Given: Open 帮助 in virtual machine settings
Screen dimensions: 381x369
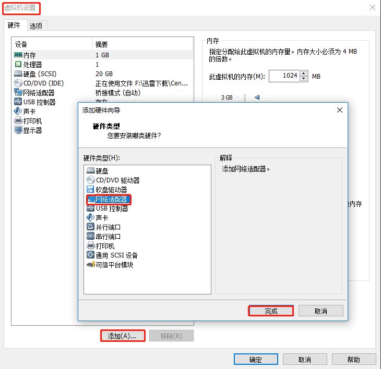Looking at the screenshot, I should pos(354,359).
